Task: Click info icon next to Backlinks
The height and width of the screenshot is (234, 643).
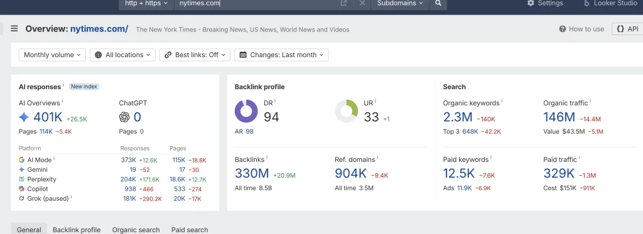Action: click(267, 157)
